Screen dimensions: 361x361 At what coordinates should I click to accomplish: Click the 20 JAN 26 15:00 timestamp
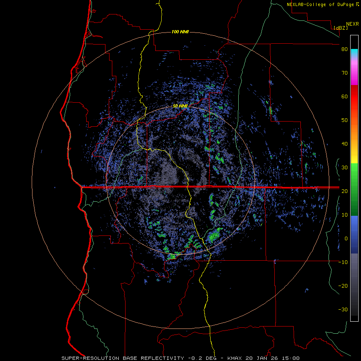tap(273, 358)
